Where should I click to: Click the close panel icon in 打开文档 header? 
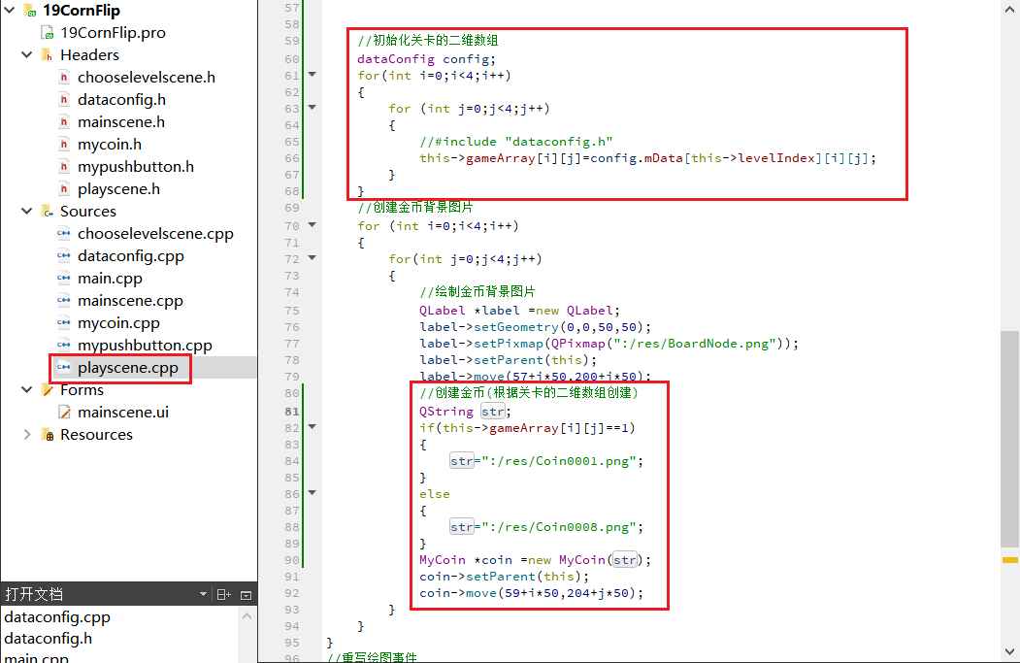tap(246, 595)
